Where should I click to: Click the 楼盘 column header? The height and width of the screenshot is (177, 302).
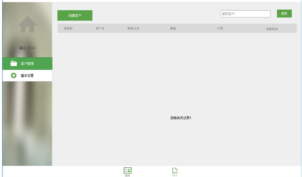tap(173, 28)
